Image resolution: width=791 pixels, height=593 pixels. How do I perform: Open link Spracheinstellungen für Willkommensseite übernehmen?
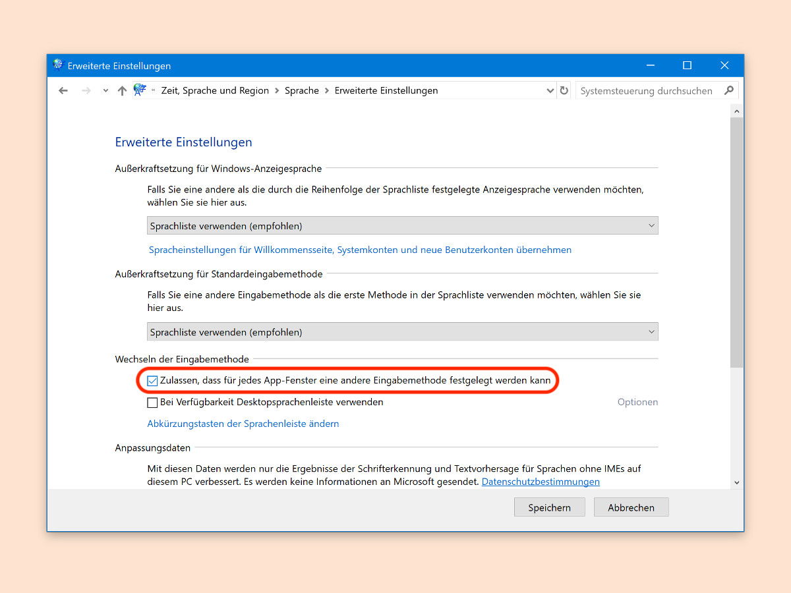(360, 250)
